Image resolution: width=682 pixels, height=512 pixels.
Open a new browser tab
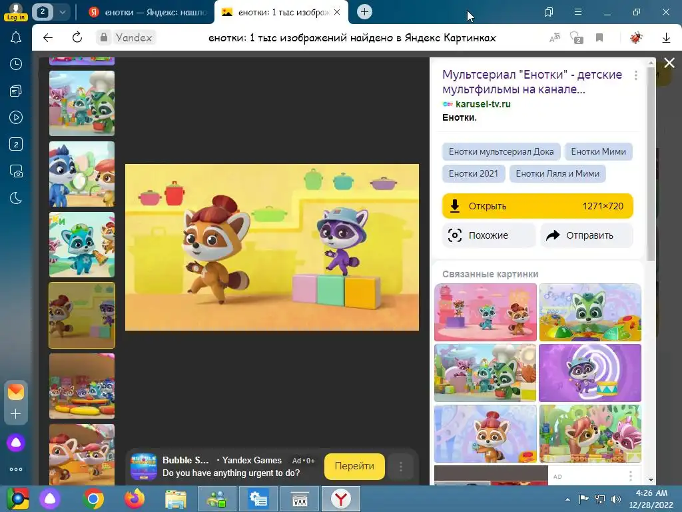(x=364, y=12)
